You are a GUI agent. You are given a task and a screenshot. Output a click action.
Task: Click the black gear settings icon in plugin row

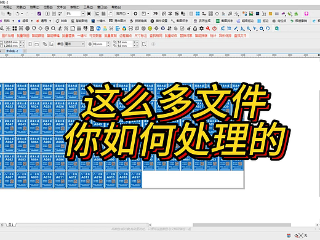point(201,28)
